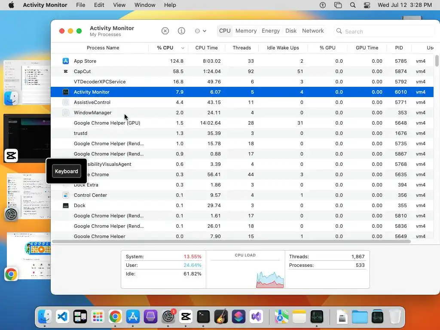Open Visual Studio Code from the Dock

62,317
